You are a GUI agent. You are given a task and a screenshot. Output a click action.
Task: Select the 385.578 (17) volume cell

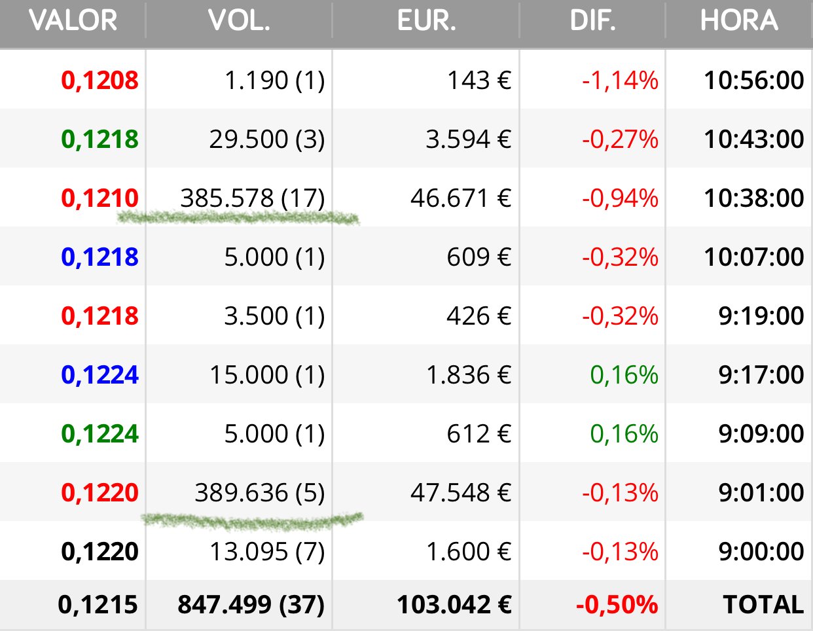click(253, 198)
